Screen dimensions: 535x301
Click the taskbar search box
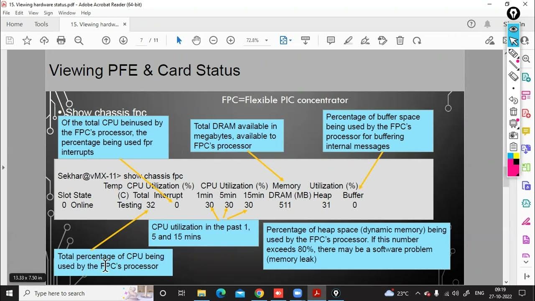86,293
